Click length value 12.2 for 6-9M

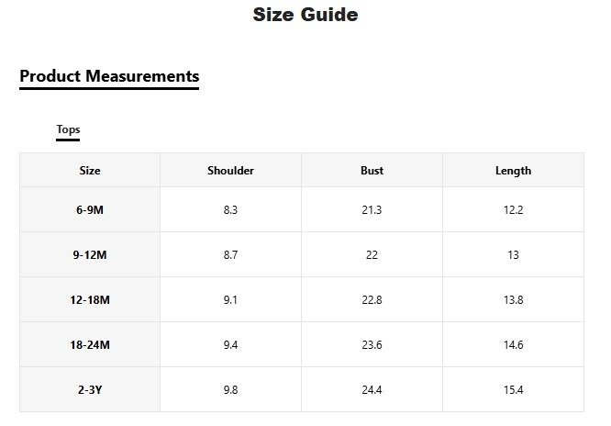[x=513, y=210]
